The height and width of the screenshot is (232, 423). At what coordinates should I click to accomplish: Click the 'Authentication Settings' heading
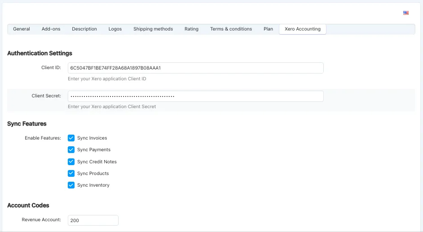(x=40, y=53)
